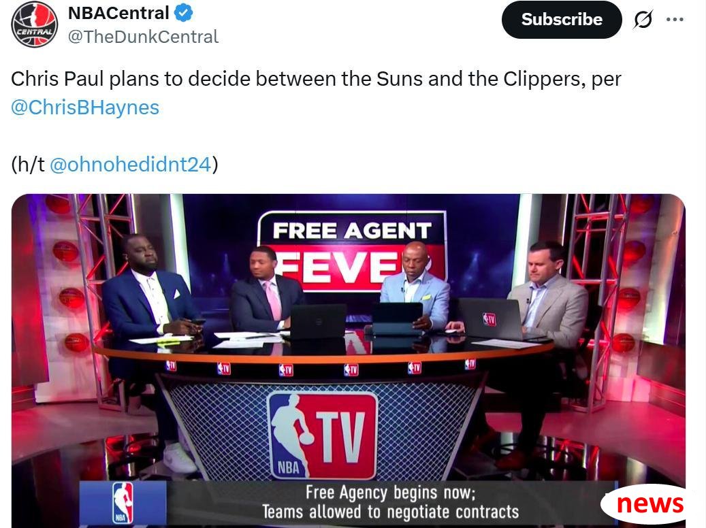
Task: Click the Subscribe button
Action: tap(562, 19)
